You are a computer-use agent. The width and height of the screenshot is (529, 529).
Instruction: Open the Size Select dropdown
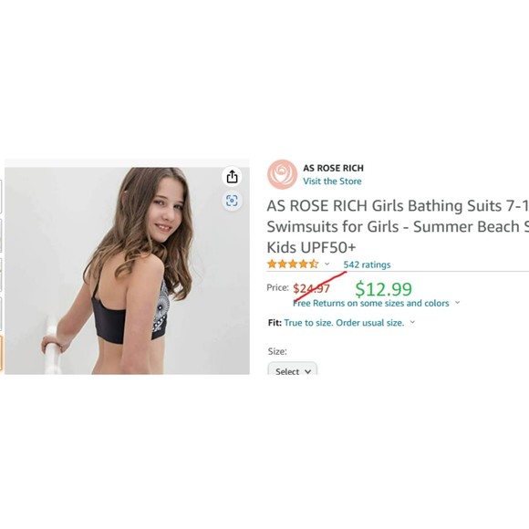coord(293,368)
